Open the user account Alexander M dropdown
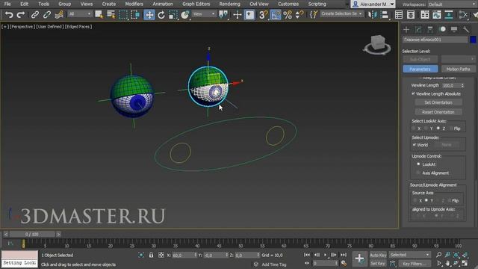Viewport: 478px width, 269px height. point(373,4)
